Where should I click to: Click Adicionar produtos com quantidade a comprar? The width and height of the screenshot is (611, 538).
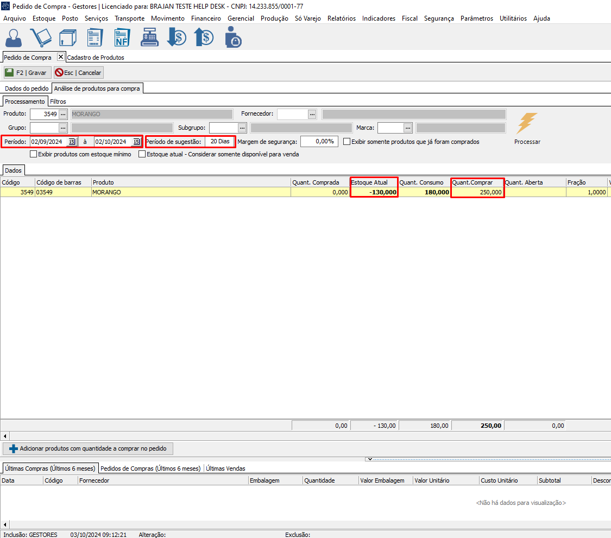(x=89, y=448)
